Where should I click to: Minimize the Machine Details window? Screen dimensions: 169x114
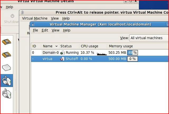(x=126, y=1)
